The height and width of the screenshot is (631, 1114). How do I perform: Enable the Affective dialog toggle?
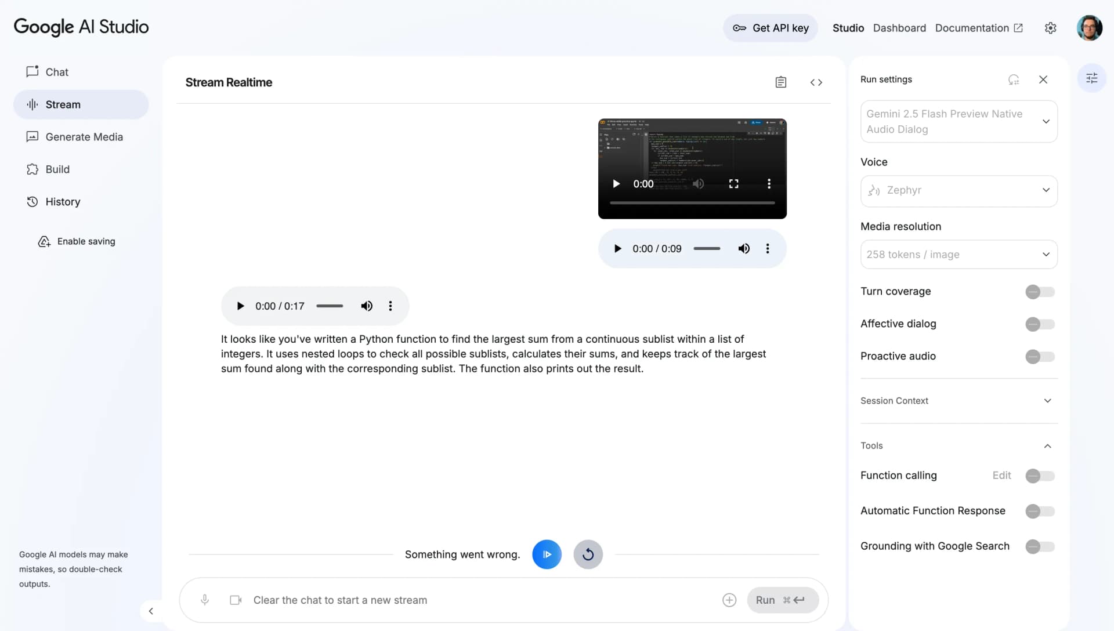point(1038,324)
